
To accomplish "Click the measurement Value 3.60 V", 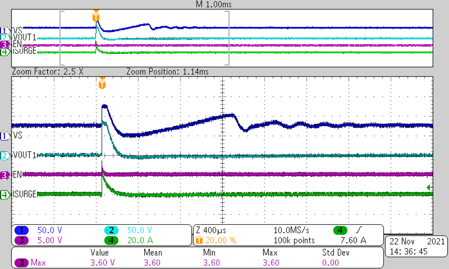I will click(x=102, y=263).
